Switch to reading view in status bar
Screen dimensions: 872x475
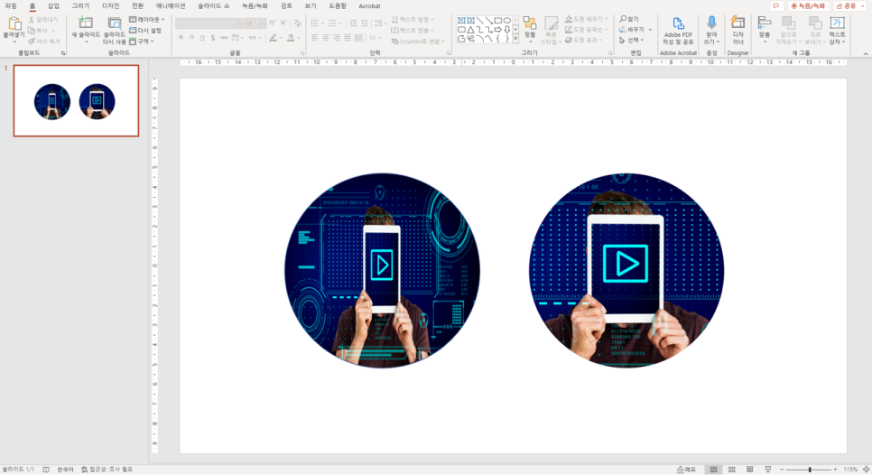click(749, 470)
